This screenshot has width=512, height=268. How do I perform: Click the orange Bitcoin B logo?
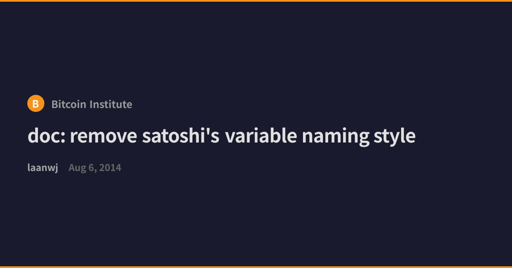click(x=36, y=103)
